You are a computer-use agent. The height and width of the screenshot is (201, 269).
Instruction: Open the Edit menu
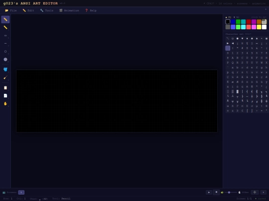click(x=28, y=10)
